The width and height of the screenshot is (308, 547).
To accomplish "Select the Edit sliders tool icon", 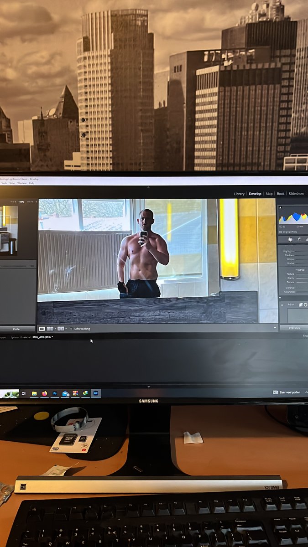I will [290, 239].
